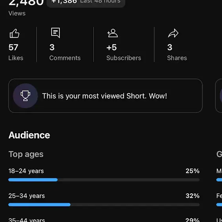The width and height of the screenshot is (222, 222).
Task: Open the Comments speech bubble icon
Action: point(55,33)
